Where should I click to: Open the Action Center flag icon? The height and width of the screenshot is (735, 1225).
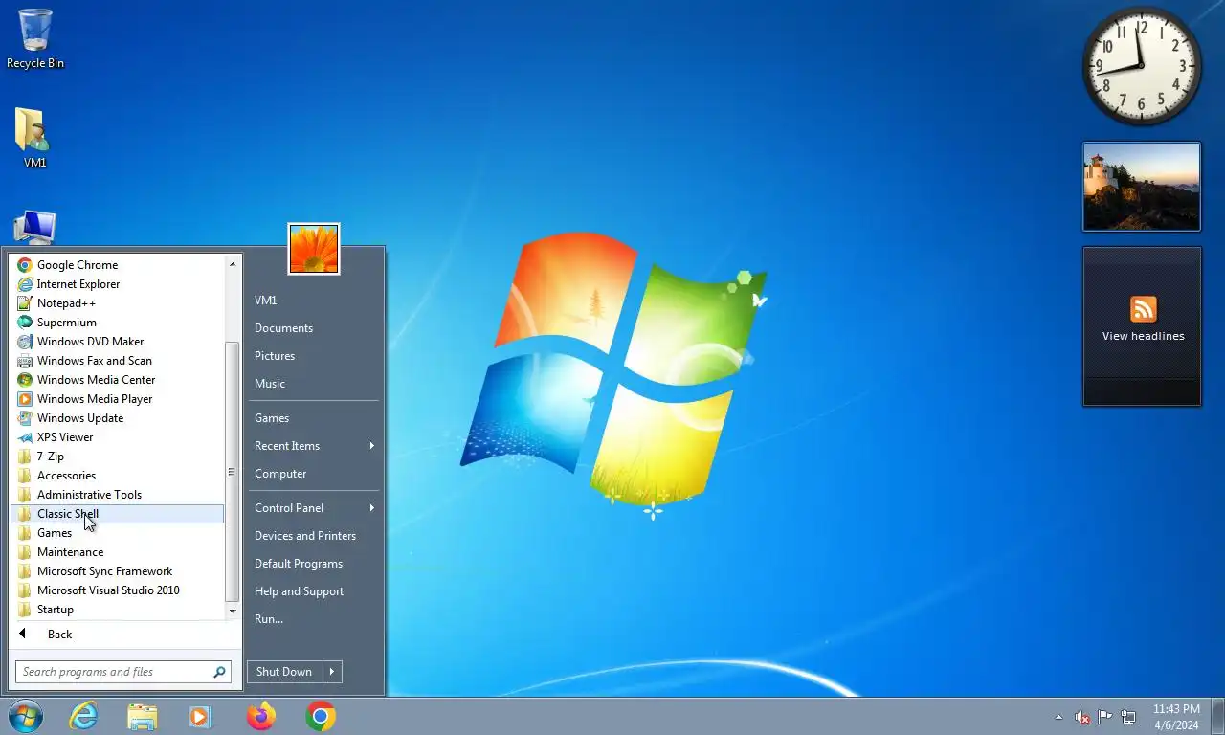coord(1104,717)
